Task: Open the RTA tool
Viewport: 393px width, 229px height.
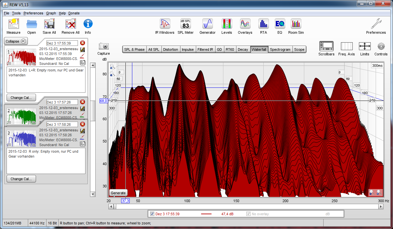Action: (263, 24)
